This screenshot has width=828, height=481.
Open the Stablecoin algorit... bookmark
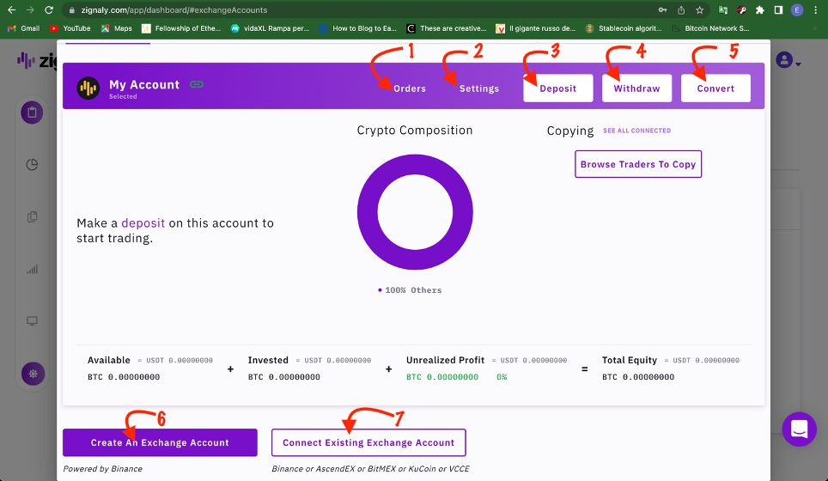(x=624, y=28)
